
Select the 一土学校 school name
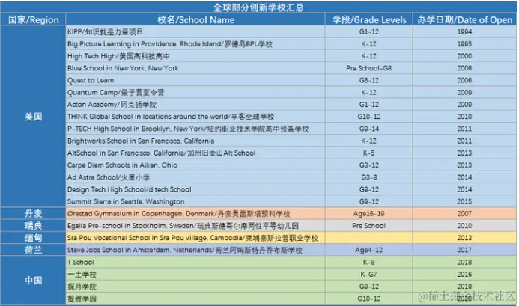[x=82, y=275]
